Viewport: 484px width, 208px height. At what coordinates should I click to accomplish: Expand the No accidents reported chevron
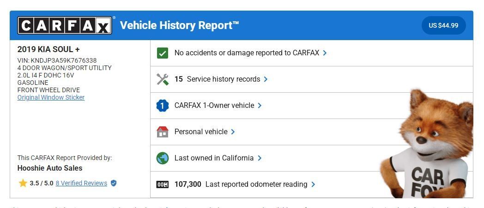325,53
